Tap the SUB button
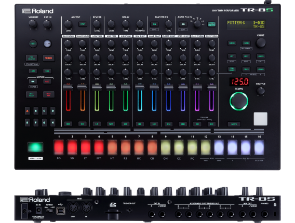295x223 pixels. (x=47, y=71)
